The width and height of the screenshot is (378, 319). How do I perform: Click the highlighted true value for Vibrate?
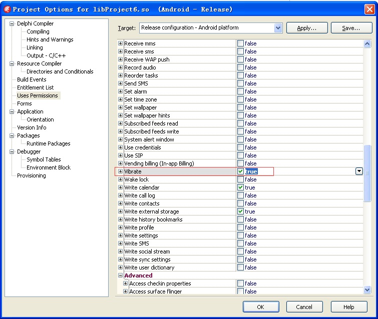(251, 171)
